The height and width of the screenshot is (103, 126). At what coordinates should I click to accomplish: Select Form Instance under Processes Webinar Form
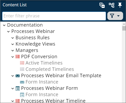[42, 95]
